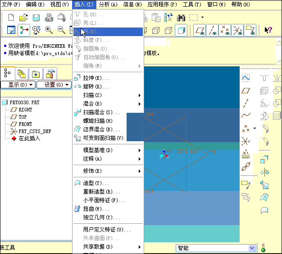Screen dimensions: 282x254
Task: Open the 分析(A) menu
Action: 108,5
